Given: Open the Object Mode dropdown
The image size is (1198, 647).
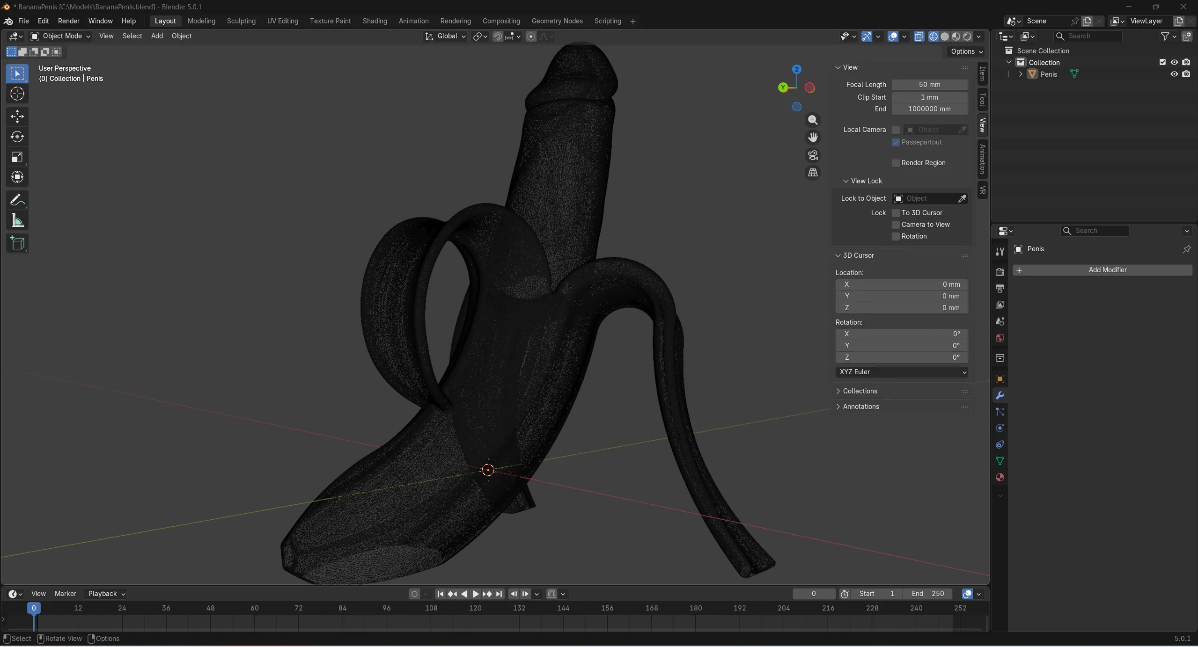Looking at the screenshot, I should point(60,36).
